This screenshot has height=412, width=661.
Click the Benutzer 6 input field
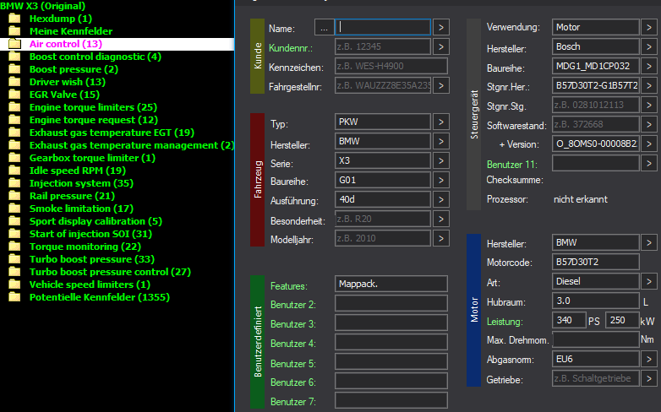(x=391, y=381)
